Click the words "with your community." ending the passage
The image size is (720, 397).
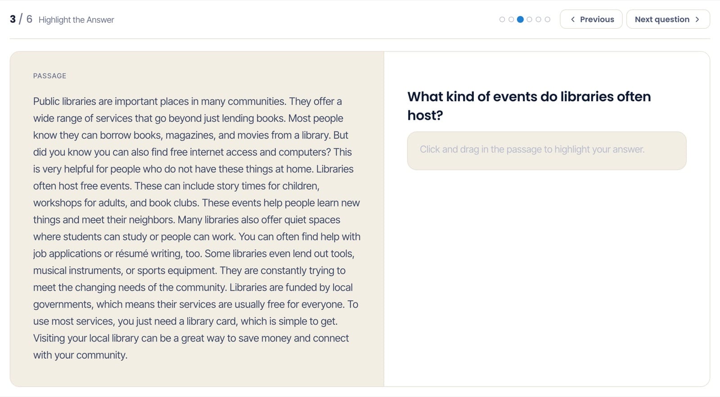tap(80, 355)
